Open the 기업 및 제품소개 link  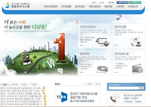[x=86, y=64]
